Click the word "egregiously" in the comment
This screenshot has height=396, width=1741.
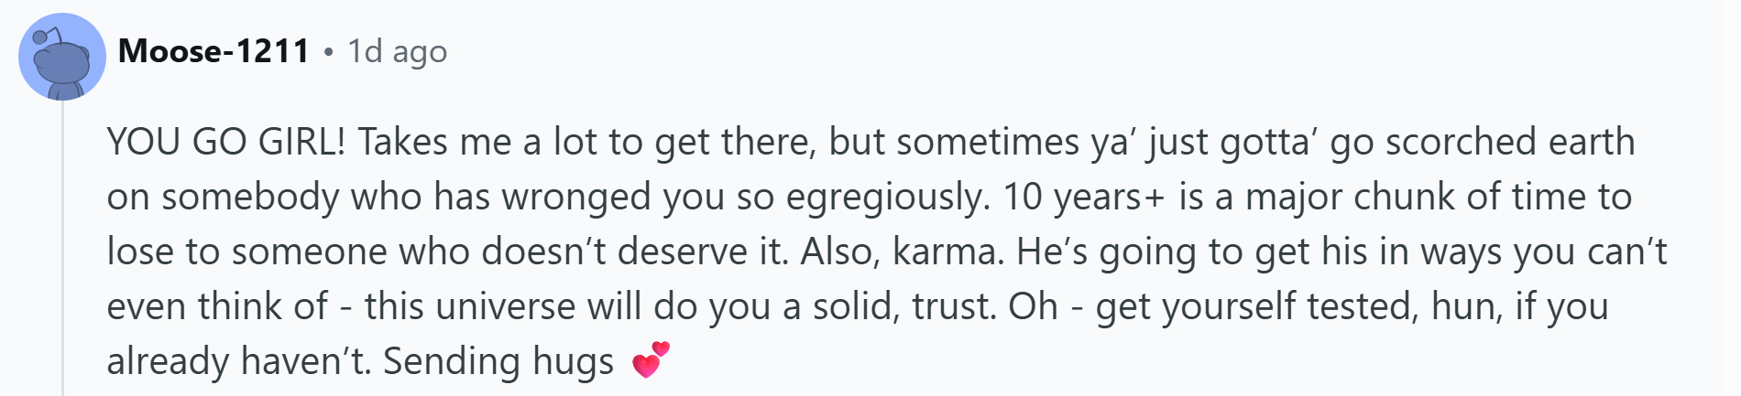[883, 198]
